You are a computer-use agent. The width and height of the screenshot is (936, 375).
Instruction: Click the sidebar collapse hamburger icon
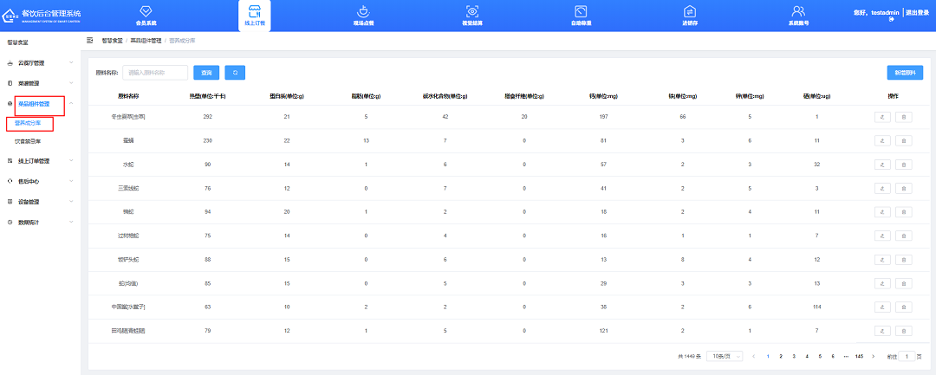pos(90,40)
